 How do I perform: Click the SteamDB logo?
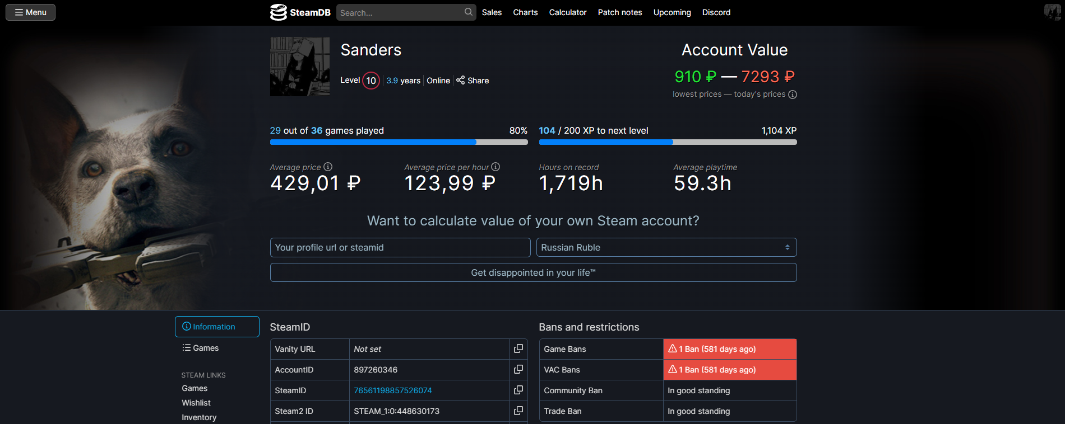pyautogui.click(x=300, y=12)
